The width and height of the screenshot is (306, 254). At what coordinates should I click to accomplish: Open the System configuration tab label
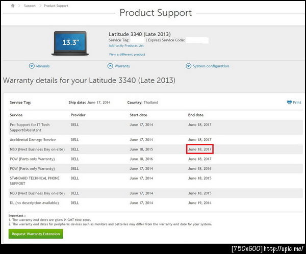point(211,66)
